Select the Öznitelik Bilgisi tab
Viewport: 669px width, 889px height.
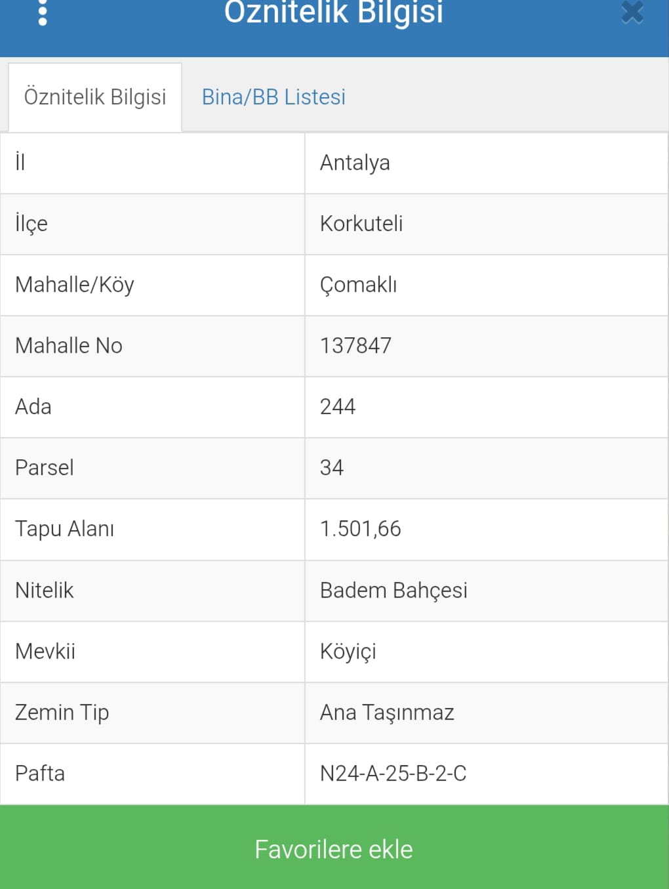tap(95, 97)
